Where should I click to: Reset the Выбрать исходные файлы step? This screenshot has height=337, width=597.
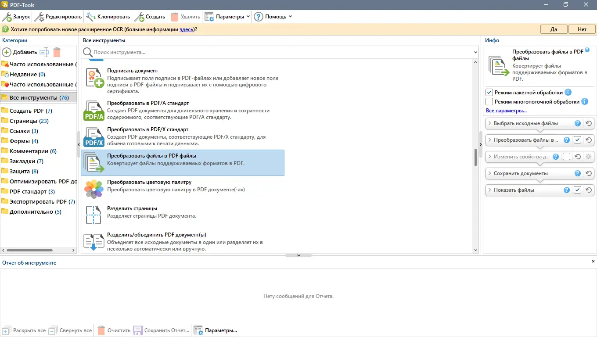589,123
